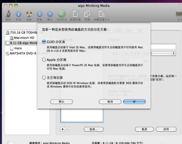Open the format popup behind the sheet
Image resolution: width=182 pixels, height=144 pixels.
tap(163, 54)
